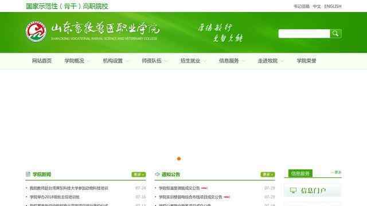
Task: Expand the 信息服务 dropdown arrow in the navigation bar
Action: coord(244,61)
